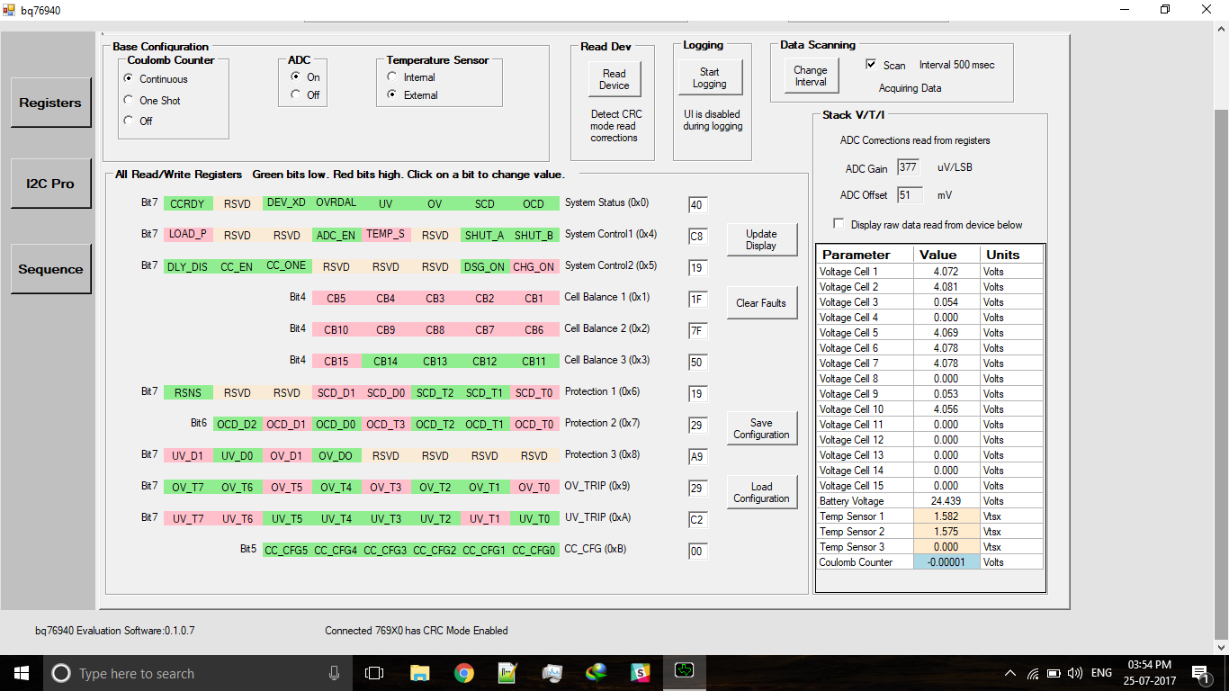Click Save Configuration button

[x=761, y=428]
